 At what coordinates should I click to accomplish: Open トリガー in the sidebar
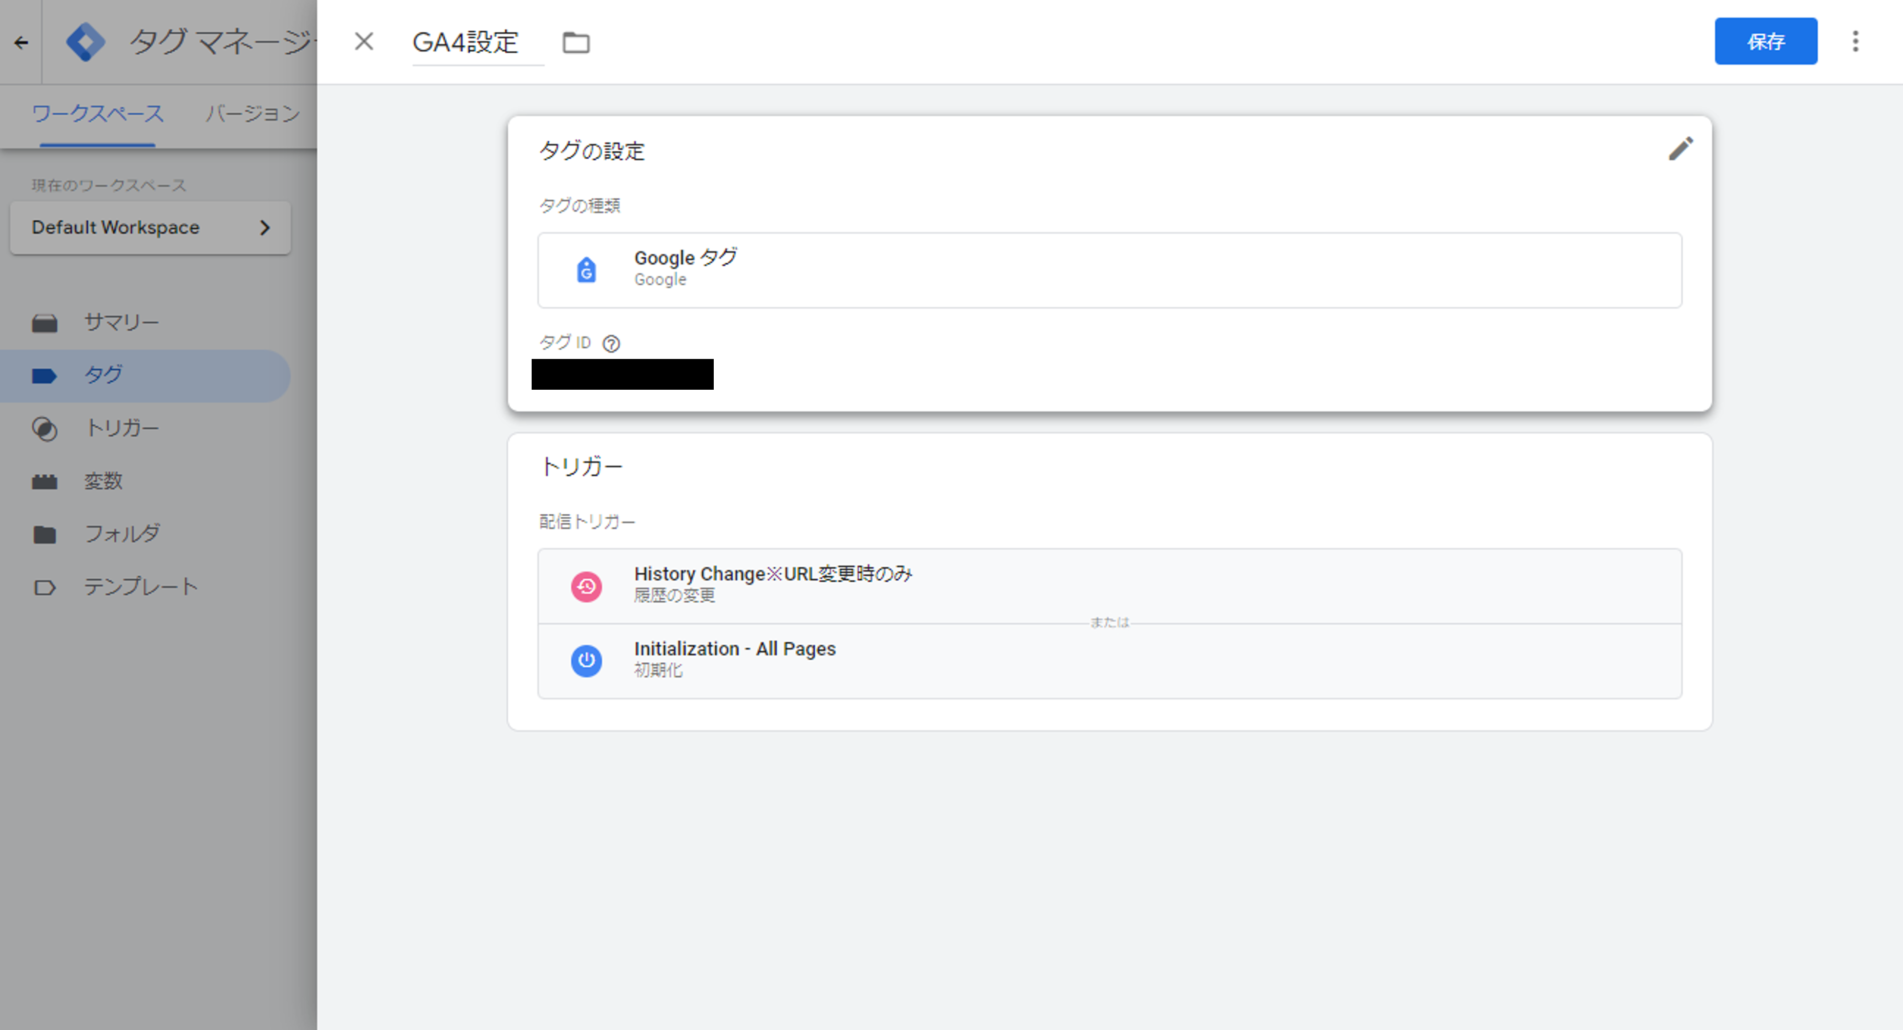point(122,428)
